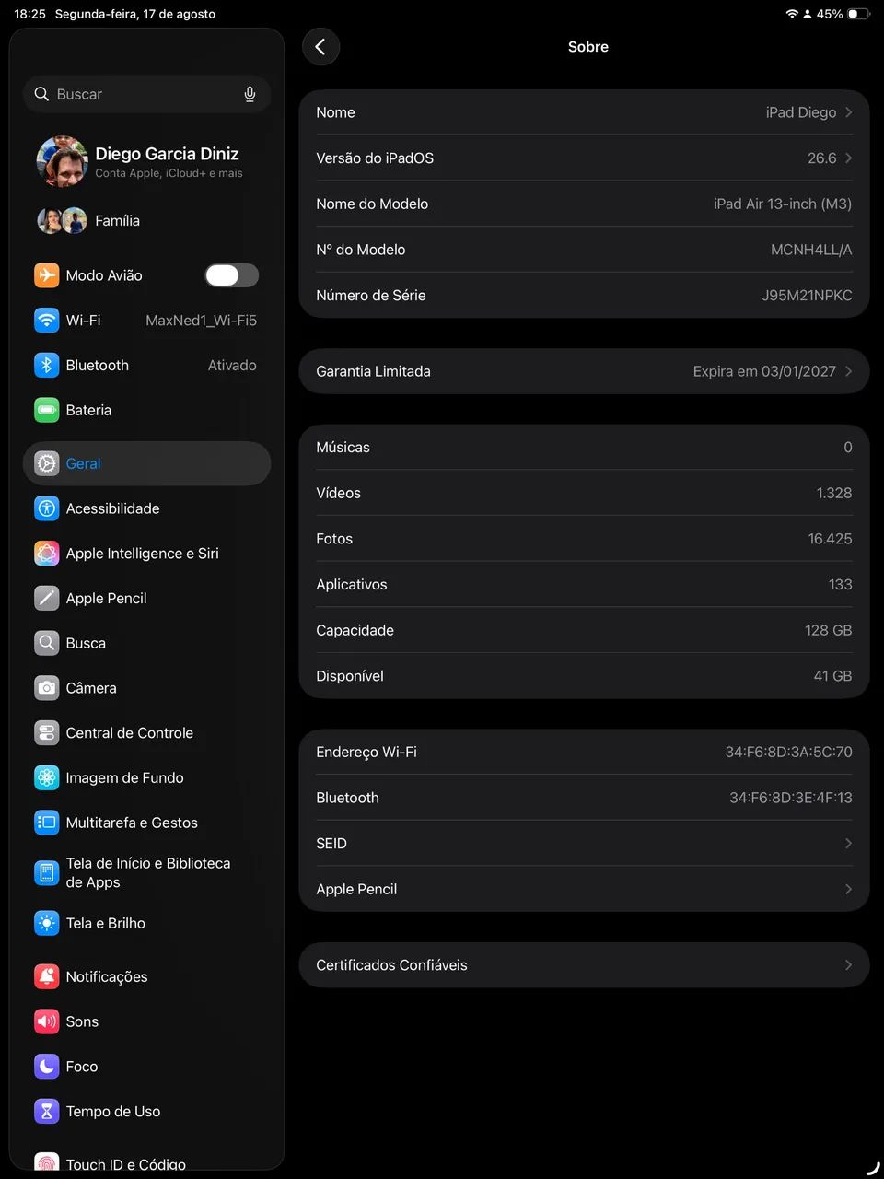Open Garantia Limitada label

373,371
